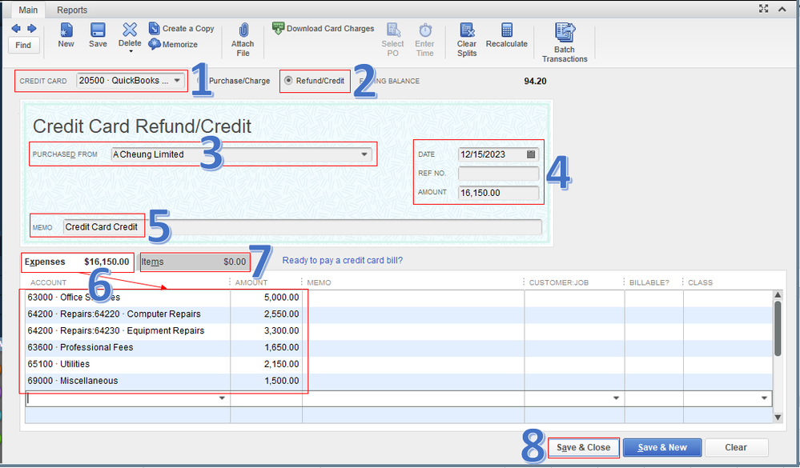
Task: Click the Ref No. input field
Action: tap(498, 174)
